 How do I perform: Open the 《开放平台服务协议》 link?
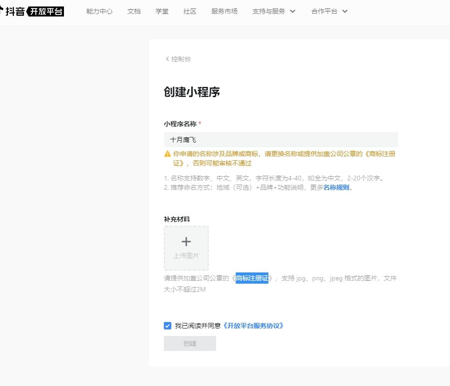253,326
